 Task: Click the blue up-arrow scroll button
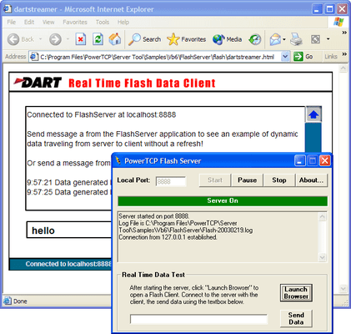[313, 114]
